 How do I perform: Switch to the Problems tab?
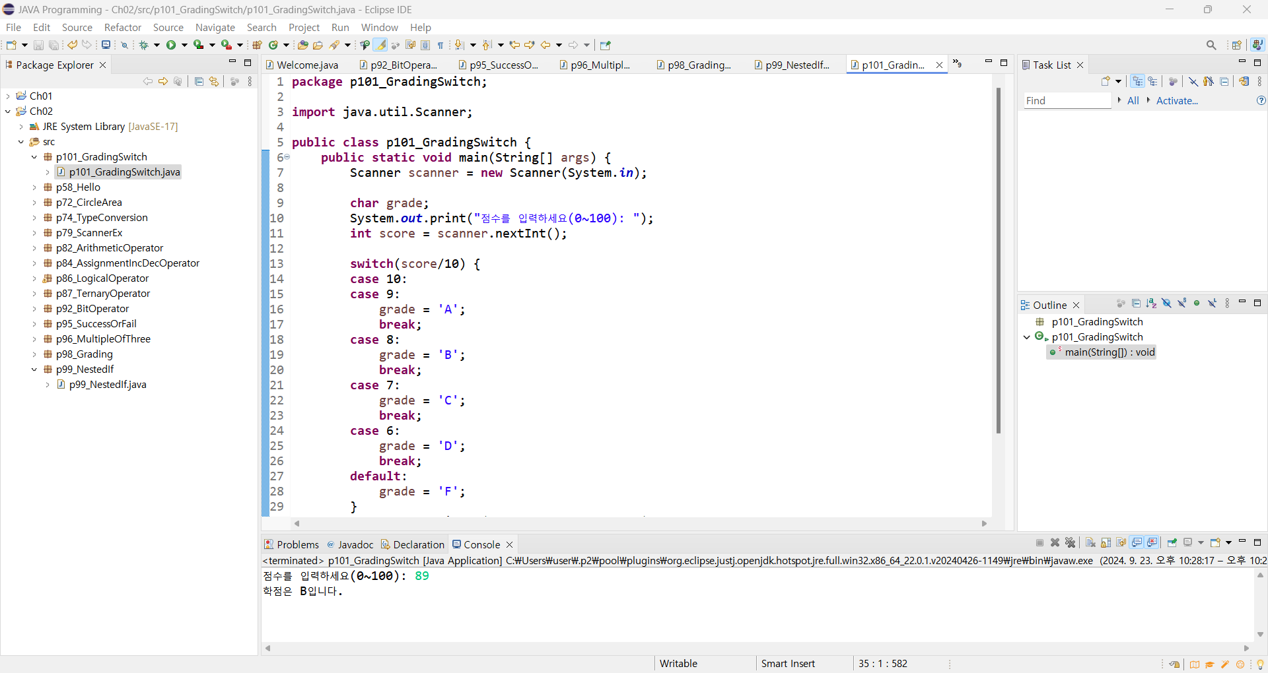click(292, 544)
